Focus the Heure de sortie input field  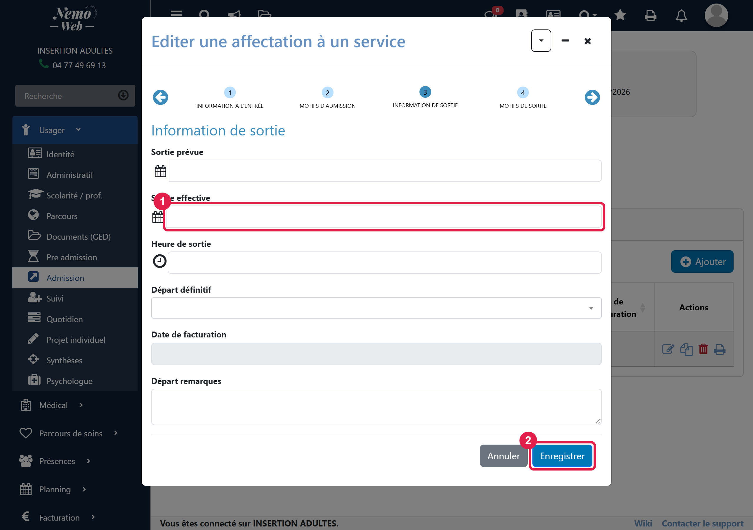384,263
